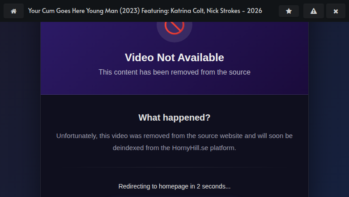Click "2026" at end of title
Image resolution: width=349 pixels, height=197 pixels.
[x=254, y=11]
